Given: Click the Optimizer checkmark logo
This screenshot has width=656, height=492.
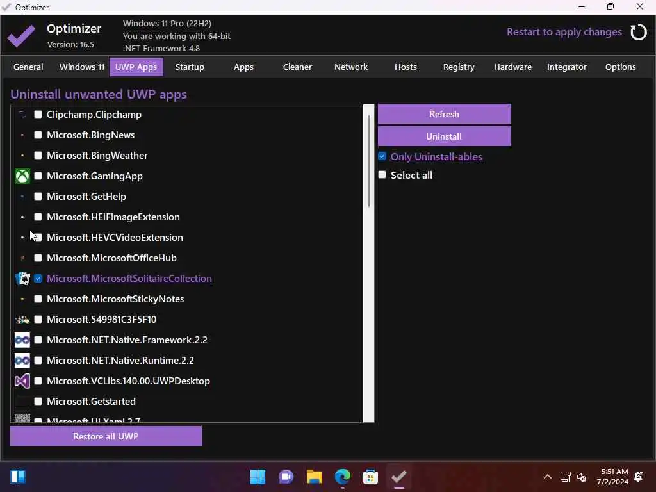Looking at the screenshot, I should point(21,36).
